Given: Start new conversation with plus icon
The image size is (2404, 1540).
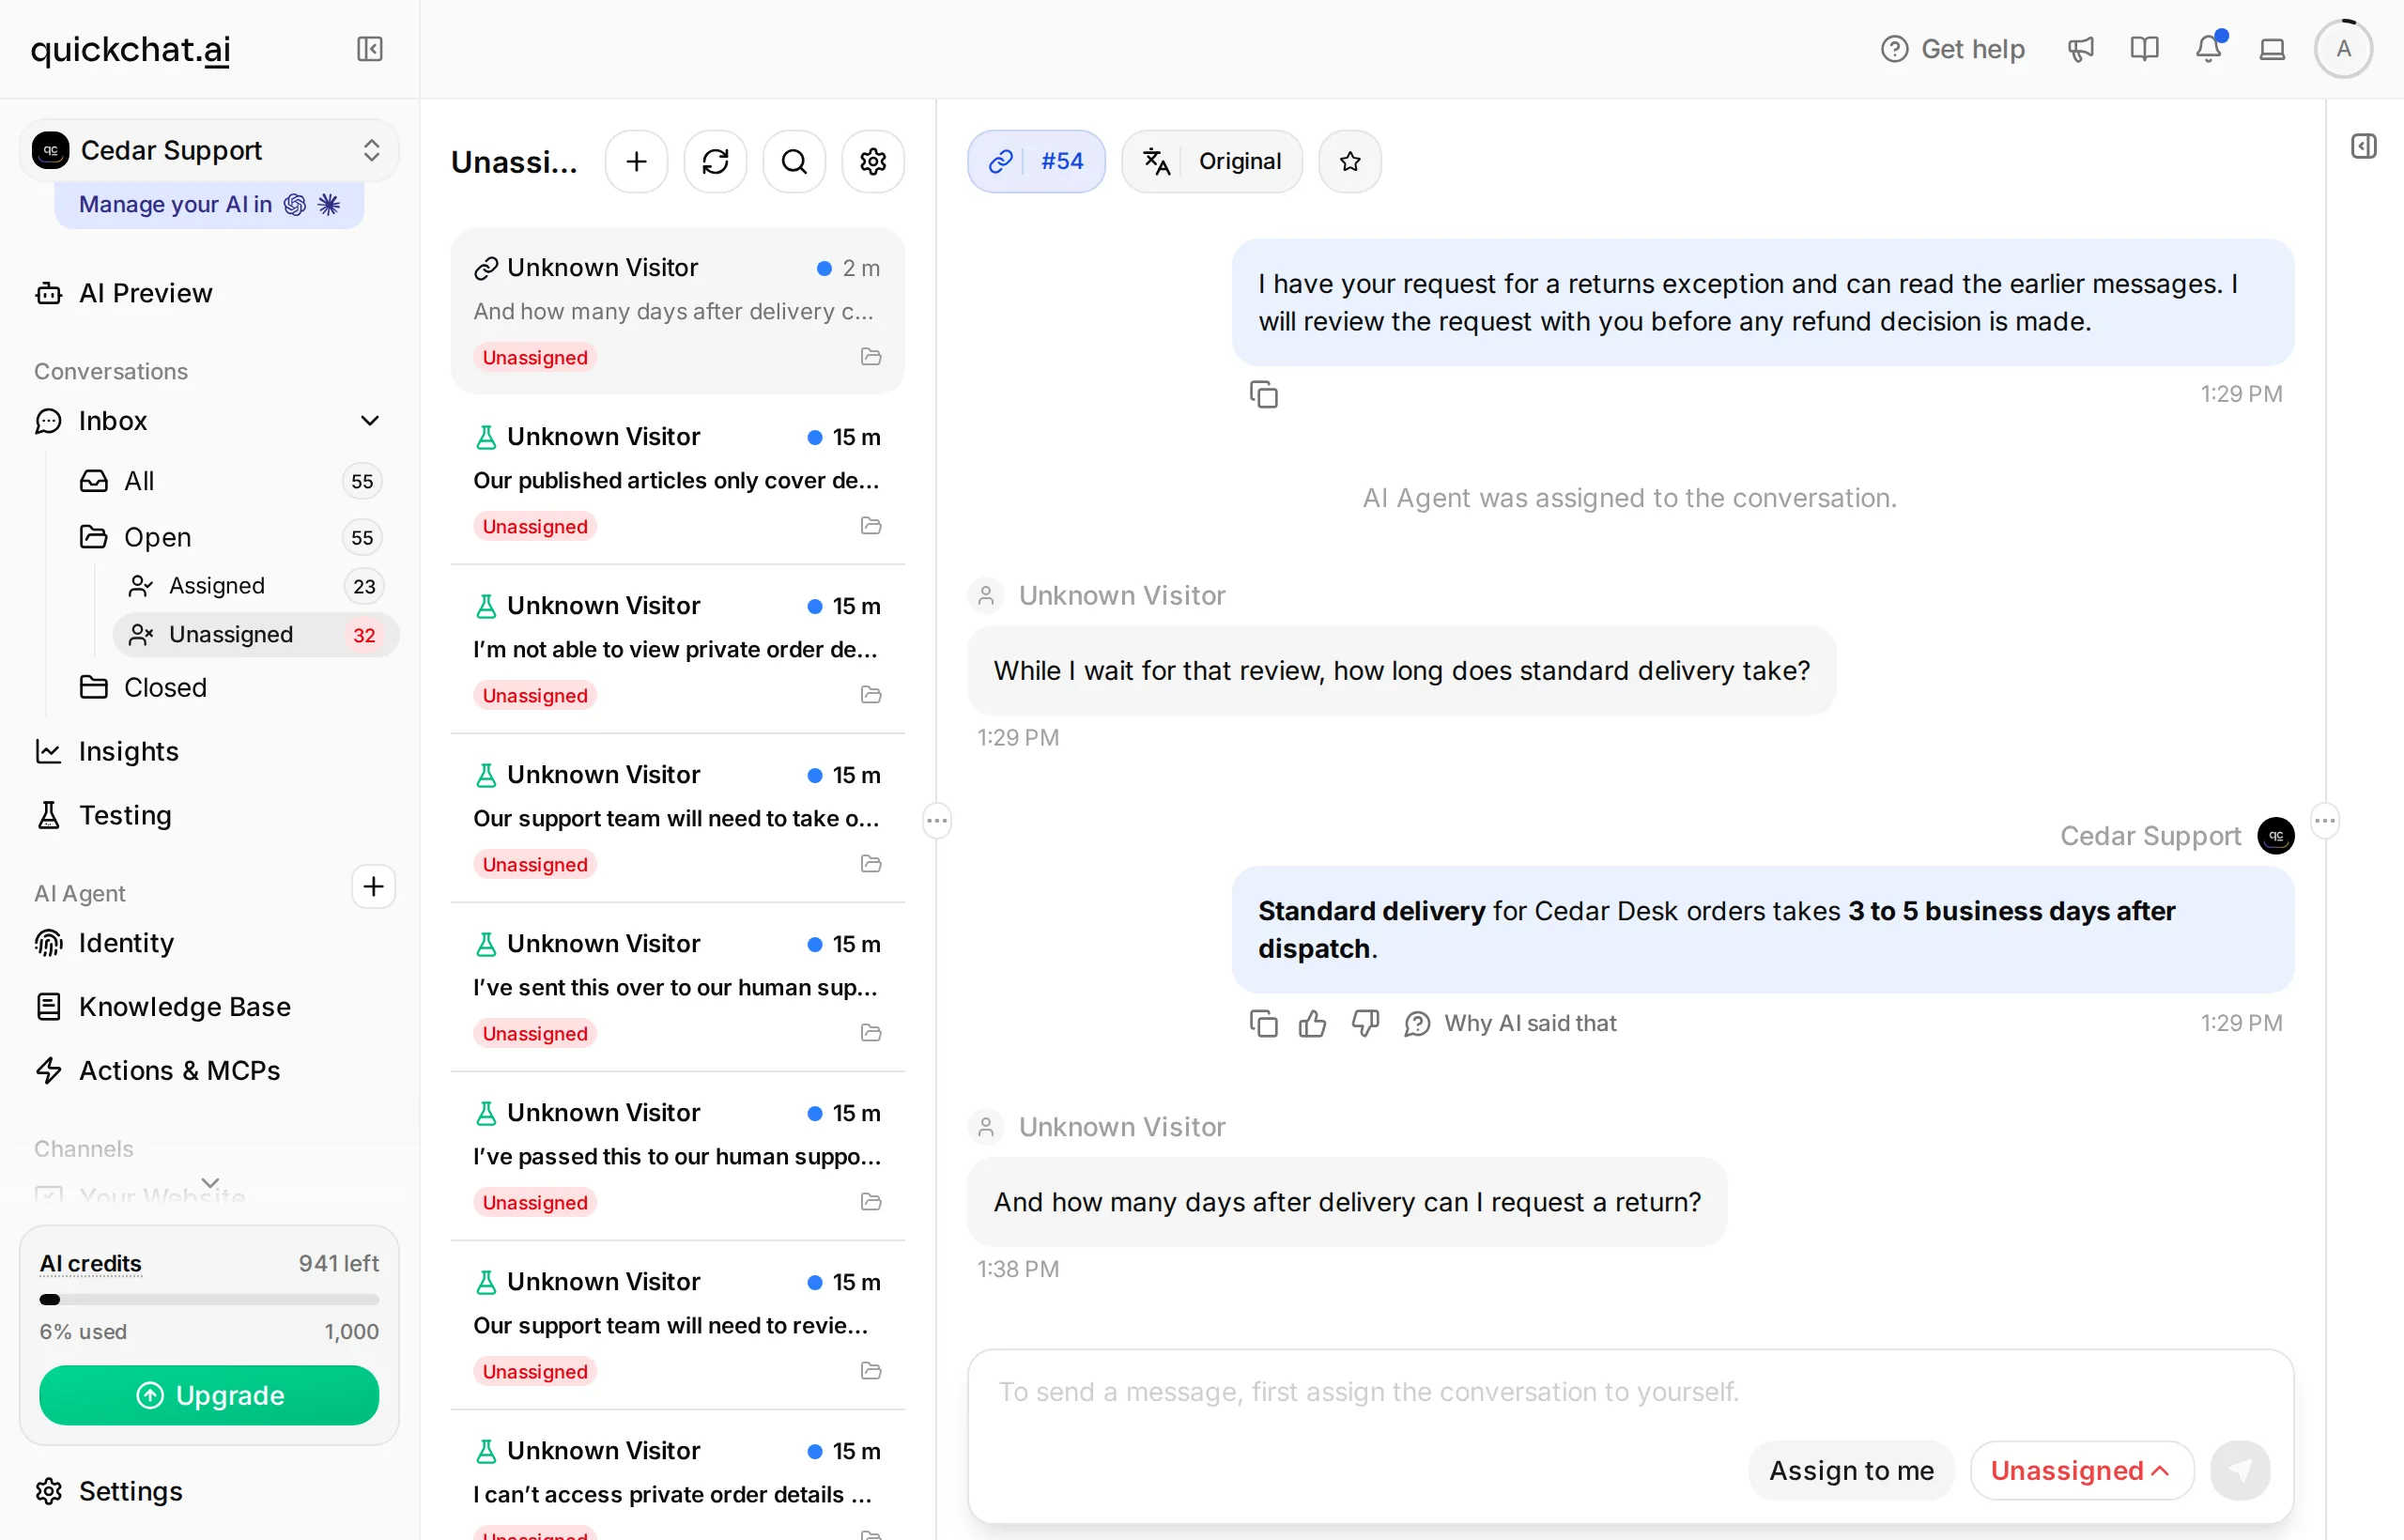Looking at the screenshot, I should coord(637,161).
